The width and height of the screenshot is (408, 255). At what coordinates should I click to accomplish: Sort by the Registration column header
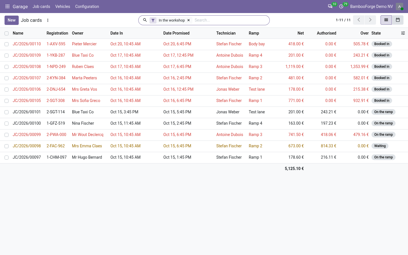[57, 33]
